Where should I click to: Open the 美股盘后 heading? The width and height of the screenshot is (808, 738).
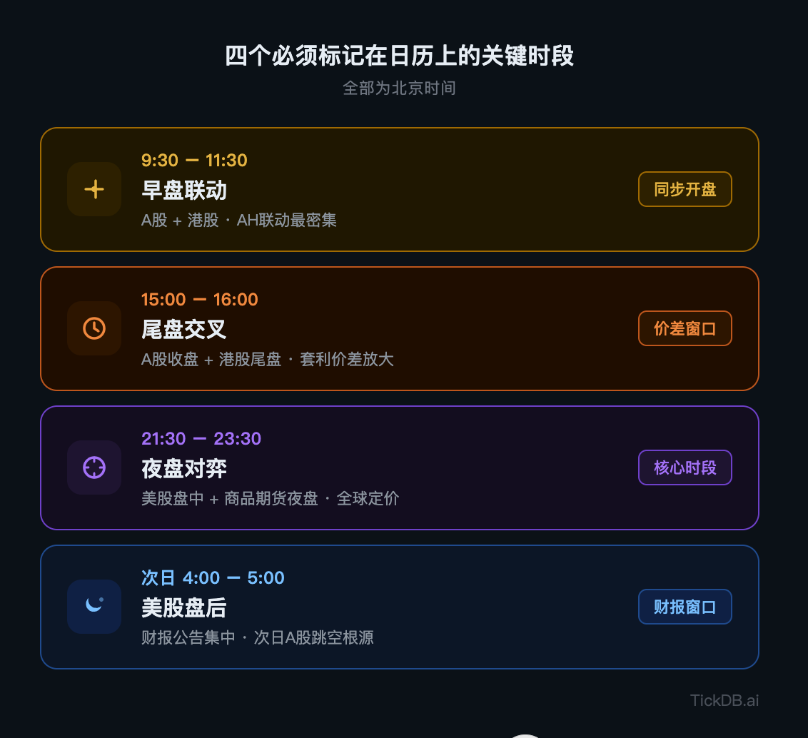[184, 607]
